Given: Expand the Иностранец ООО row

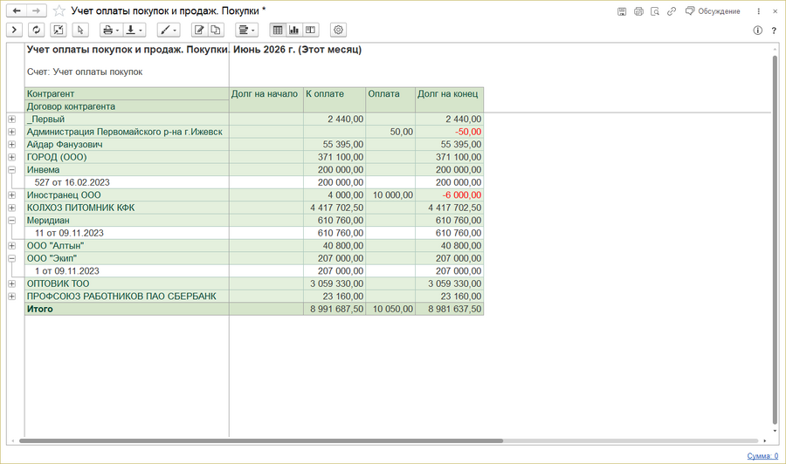Looking at the screenshot, I should pos(12,195).
